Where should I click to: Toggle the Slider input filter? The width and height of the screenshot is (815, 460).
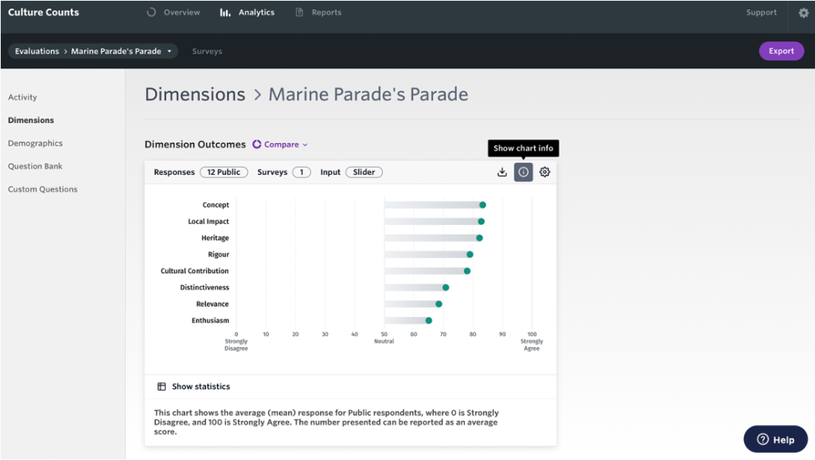pyautogui.click(x=364, y=172)
